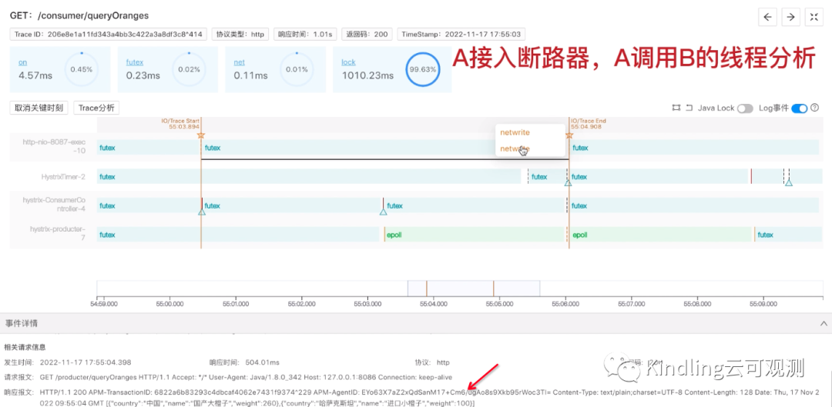Click the highlighted range in the timeline overview
Screen dimensions: 832x407
(474, 289)
